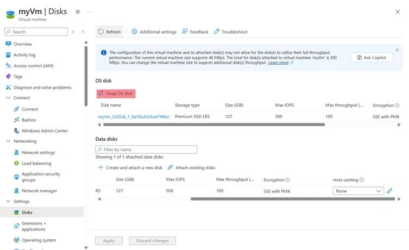
Task: Open the Feedback option
Action: [195, 32]
